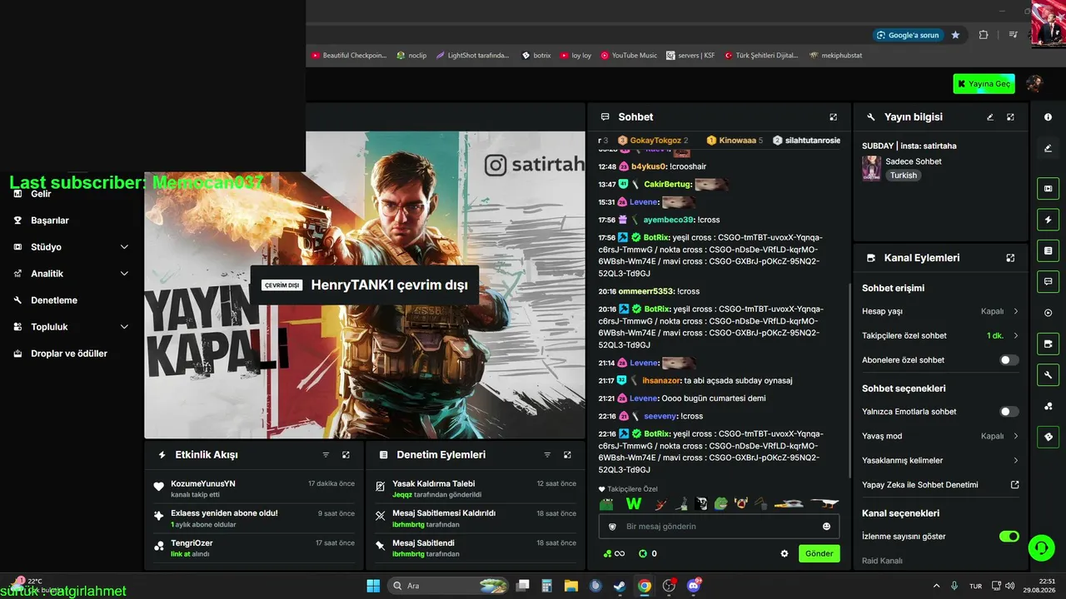This screenshot has width=1066, height=599.
Task: Open the Chrome extensions puzzle icon
Action: point(984,35)
